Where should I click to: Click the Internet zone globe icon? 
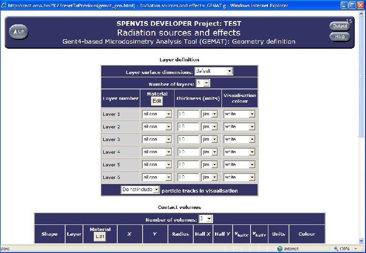pos(280,249)
